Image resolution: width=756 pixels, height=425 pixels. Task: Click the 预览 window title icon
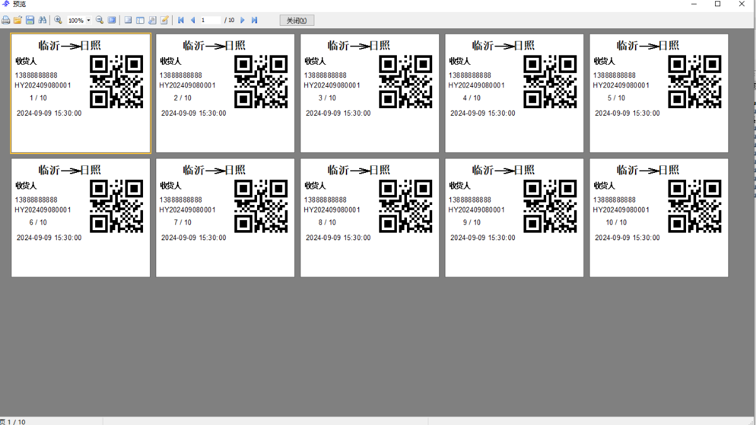point(6,4)
